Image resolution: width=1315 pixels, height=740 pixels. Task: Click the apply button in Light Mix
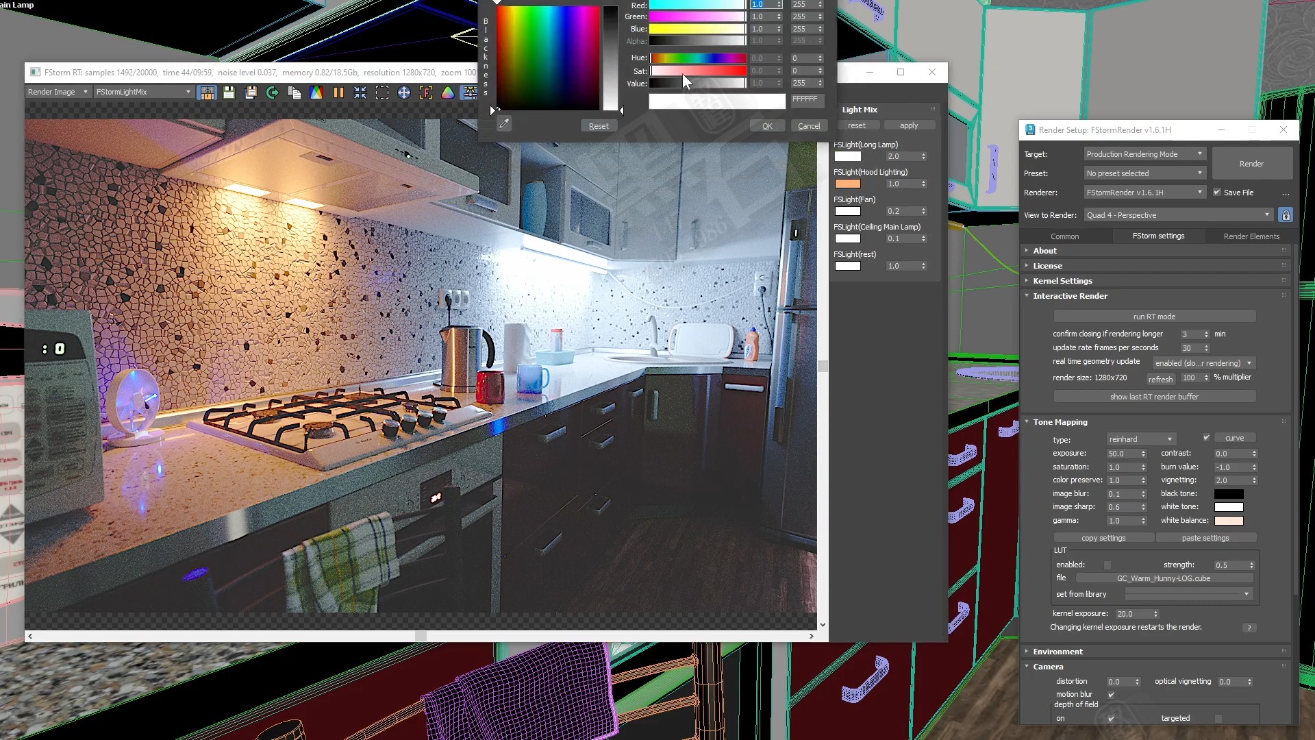[x=908, y=125]
